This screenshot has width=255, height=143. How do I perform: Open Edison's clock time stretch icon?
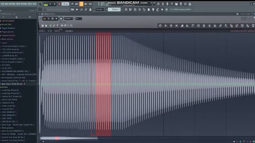(x=198, y=25)
